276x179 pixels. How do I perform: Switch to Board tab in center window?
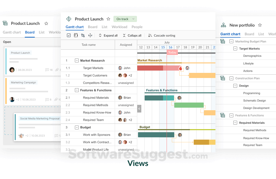93,27
